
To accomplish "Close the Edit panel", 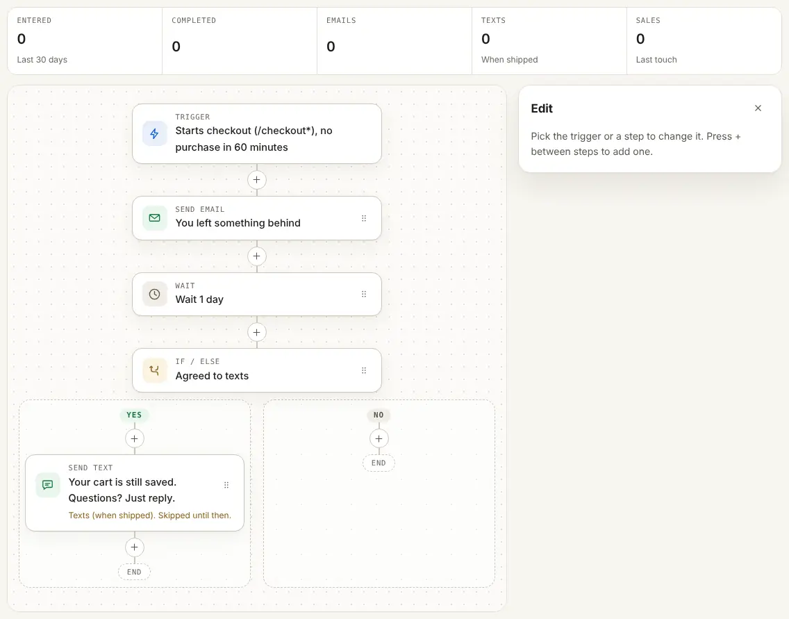I will [758, 108].
